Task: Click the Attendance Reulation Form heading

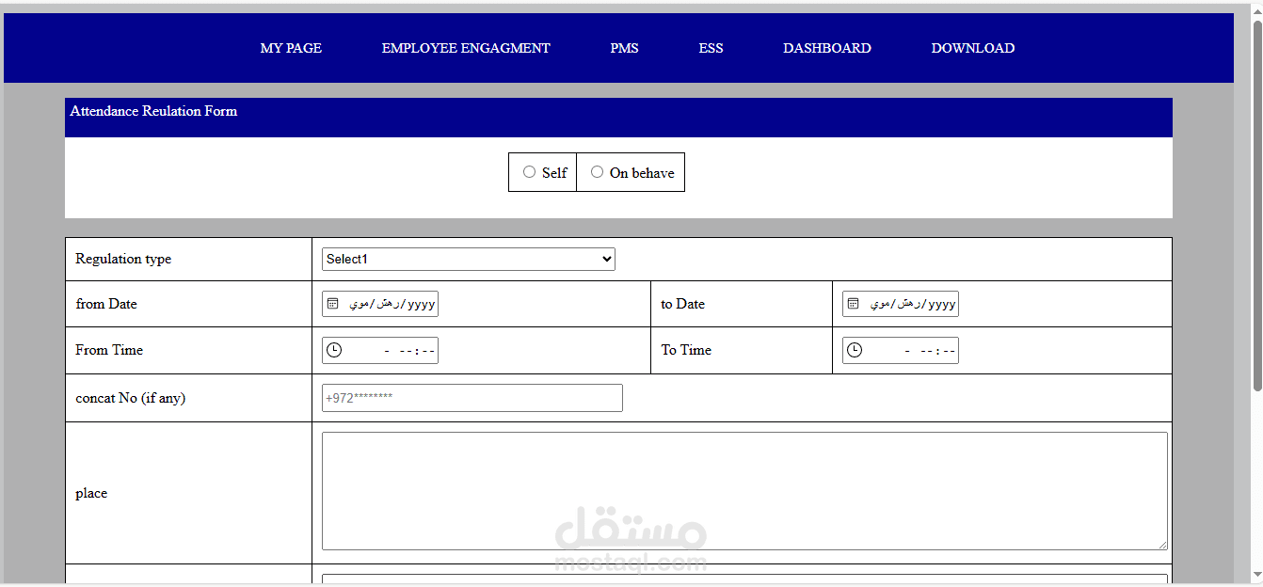Action: click(153, 111)
